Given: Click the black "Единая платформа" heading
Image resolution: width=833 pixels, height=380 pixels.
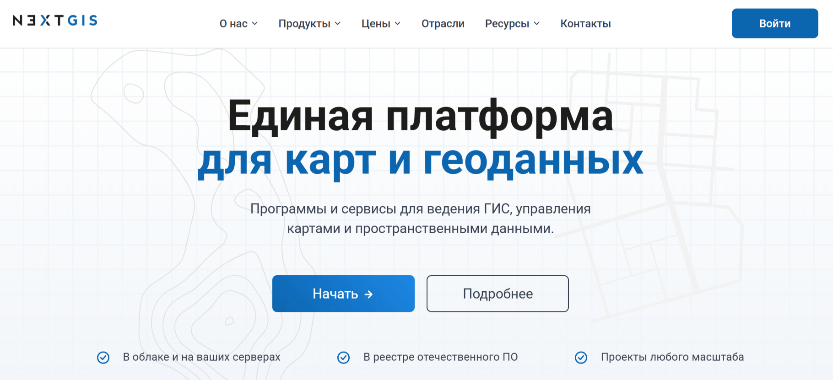Looking at the screenshot, I should click(x=420, y=117).
